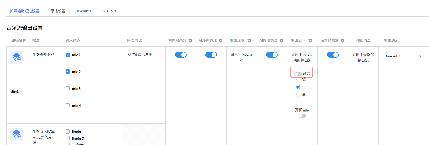Turn off the 前置效果器 switch
The height and width of the screenshot is (145, 429).
[181, 55]
